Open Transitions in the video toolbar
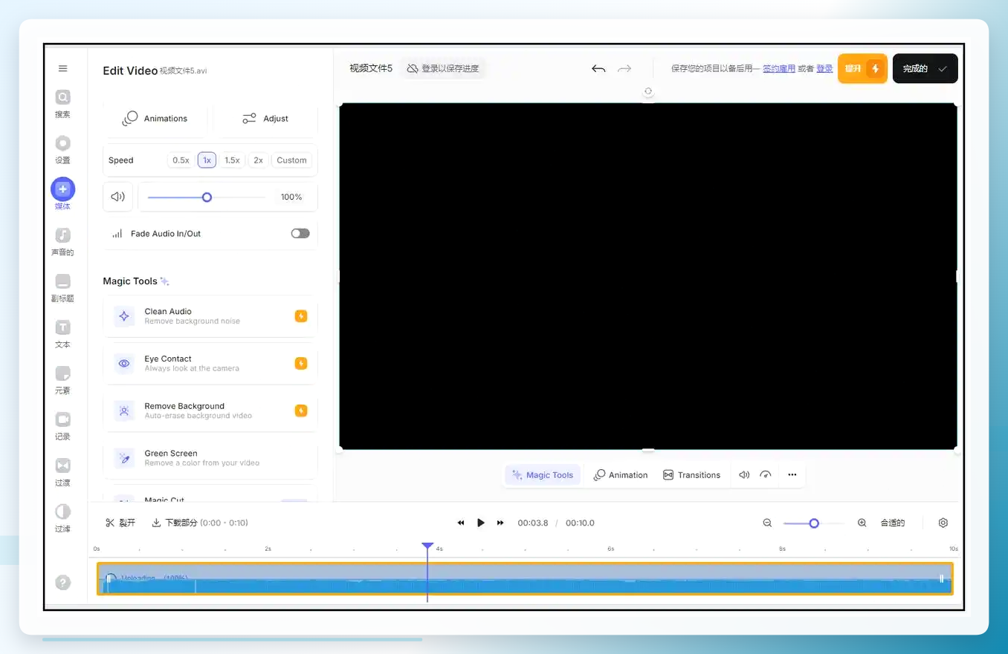The image size is (1008, 654). (x=691, y=475)
